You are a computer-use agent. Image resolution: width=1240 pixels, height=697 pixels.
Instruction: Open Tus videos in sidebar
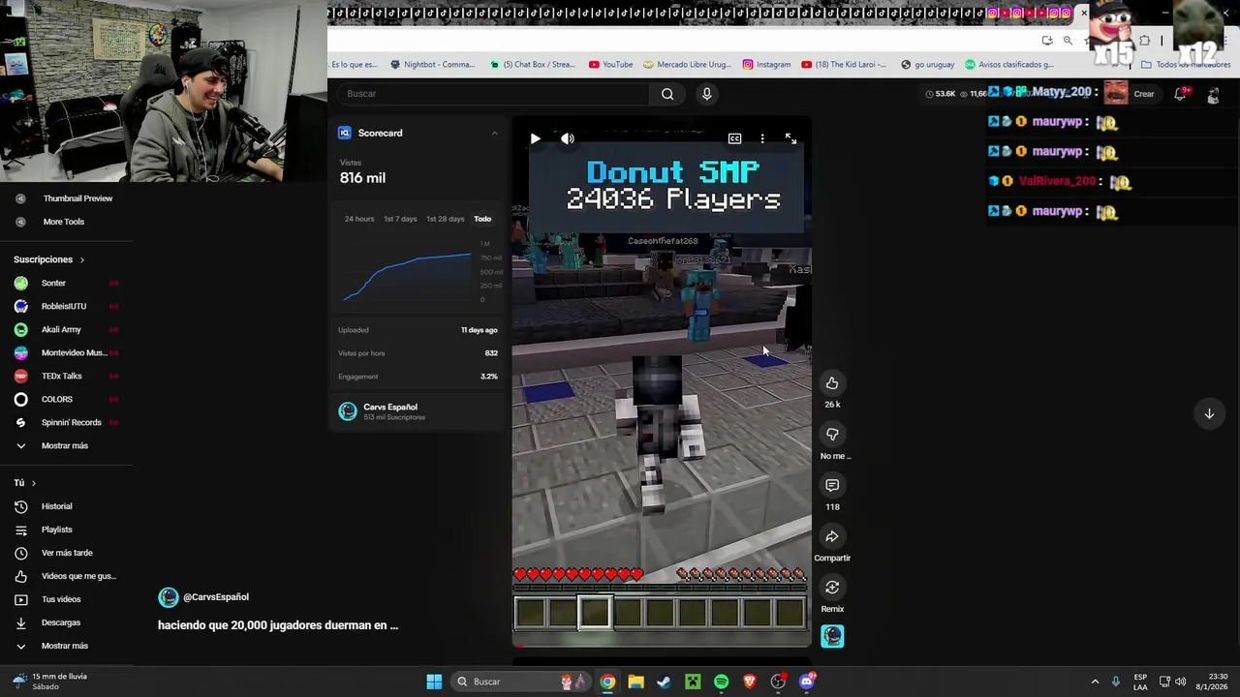pos(60,599)
